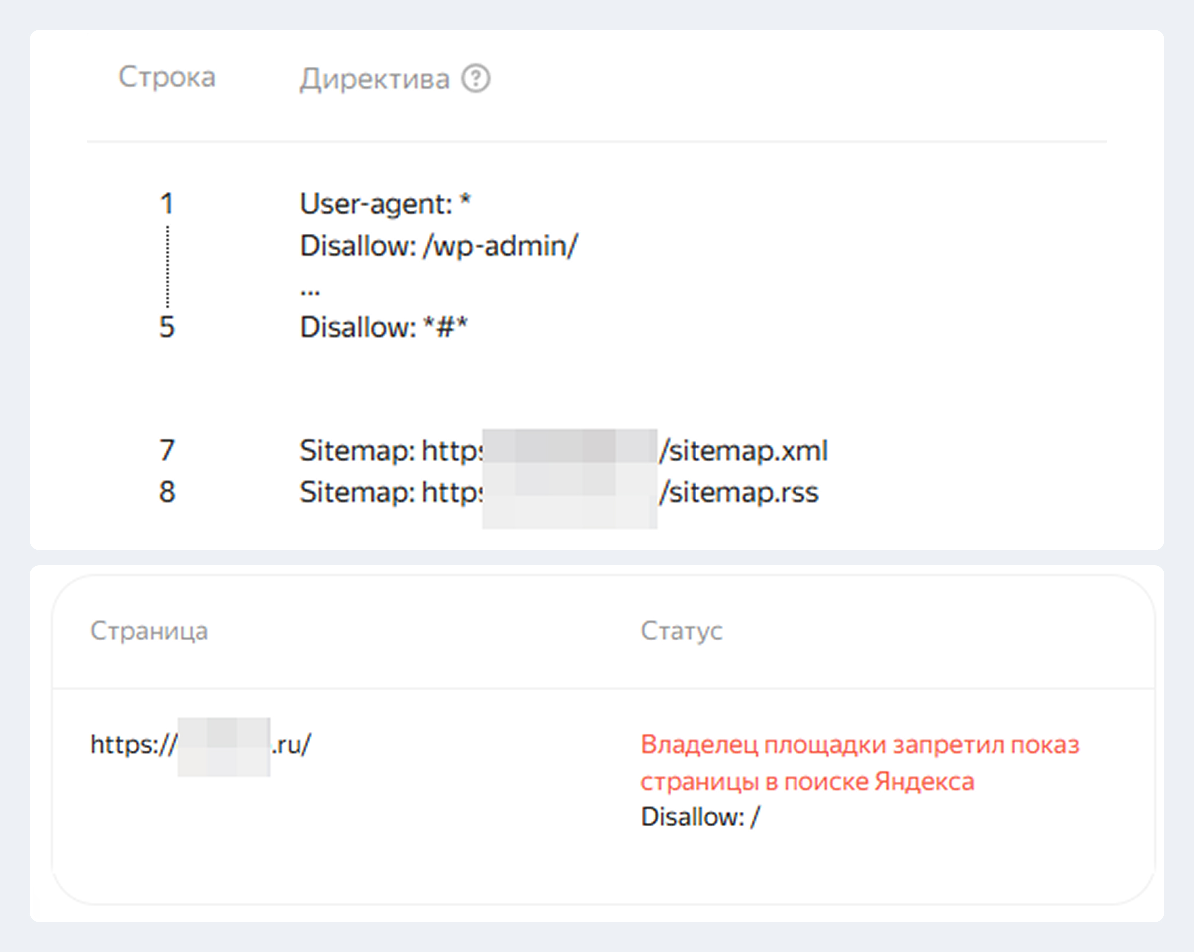
Task: Click line number 5
Action: coord(167,327)
